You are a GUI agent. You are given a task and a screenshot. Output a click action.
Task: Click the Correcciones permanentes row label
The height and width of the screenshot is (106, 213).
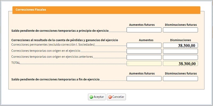click(53, 45)
